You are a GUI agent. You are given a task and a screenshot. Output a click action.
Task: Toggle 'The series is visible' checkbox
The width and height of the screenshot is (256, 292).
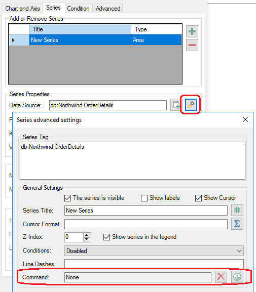coord(67,198)
